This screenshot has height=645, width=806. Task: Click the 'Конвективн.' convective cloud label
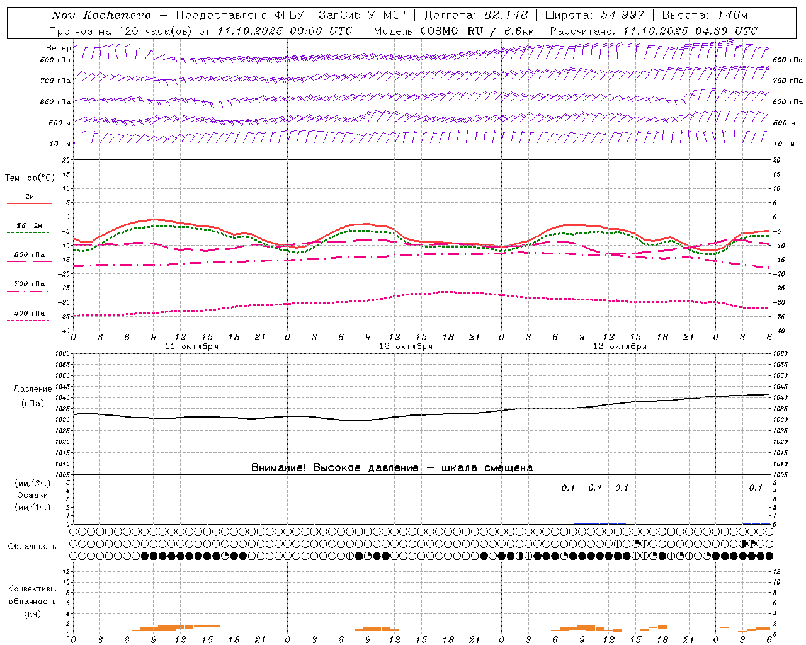(x=32, y=589)
